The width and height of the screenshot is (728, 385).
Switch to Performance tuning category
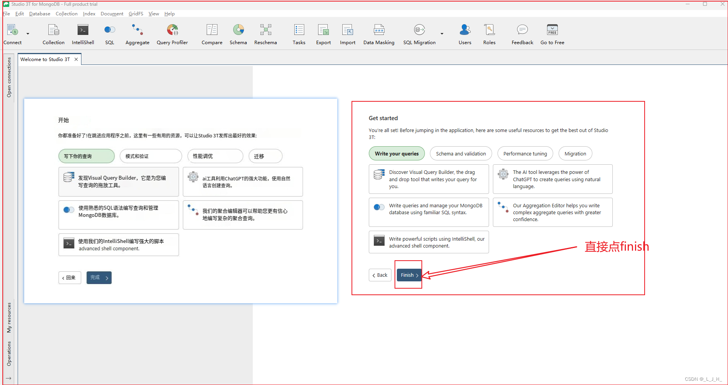525,154
